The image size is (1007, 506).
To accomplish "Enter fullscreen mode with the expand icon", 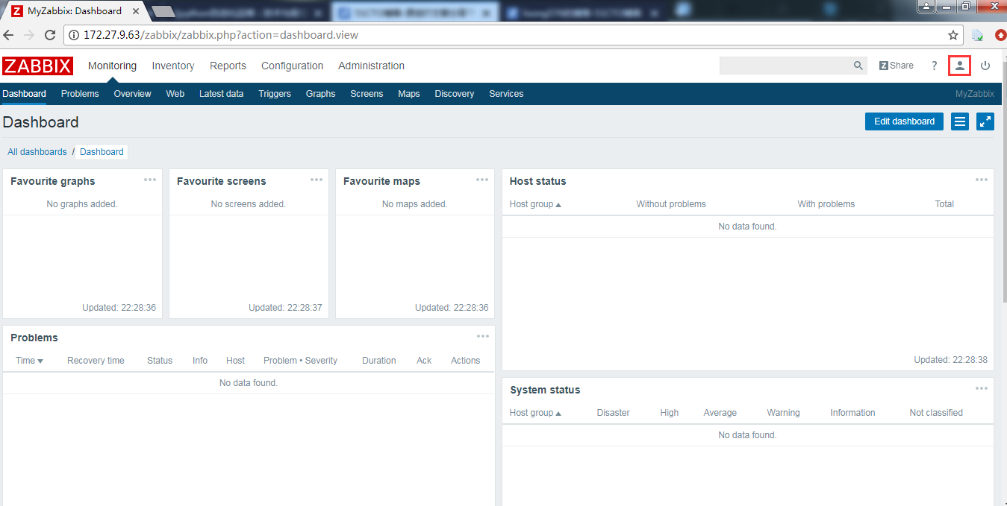I will pos(985,121).
